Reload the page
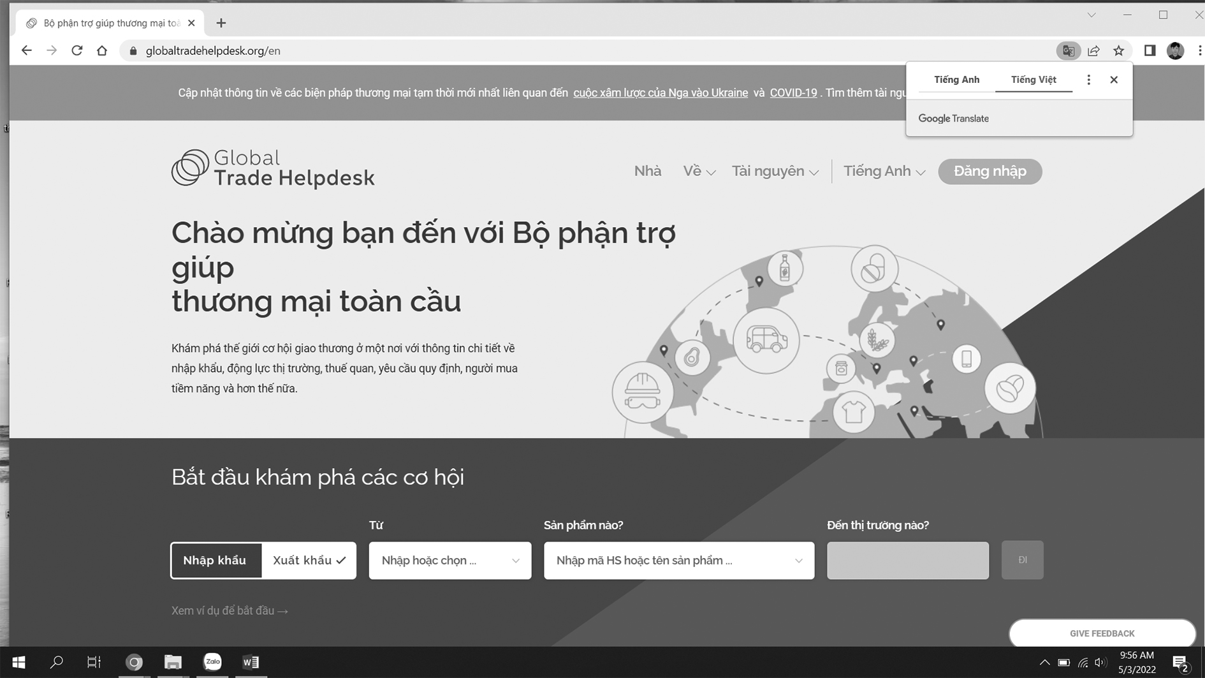Image resolution: width=1205 pixels, height=678 pixels. 77,51
